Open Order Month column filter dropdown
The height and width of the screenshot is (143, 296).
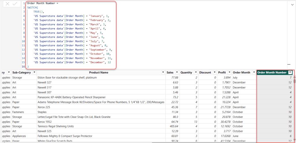(254, 73)
